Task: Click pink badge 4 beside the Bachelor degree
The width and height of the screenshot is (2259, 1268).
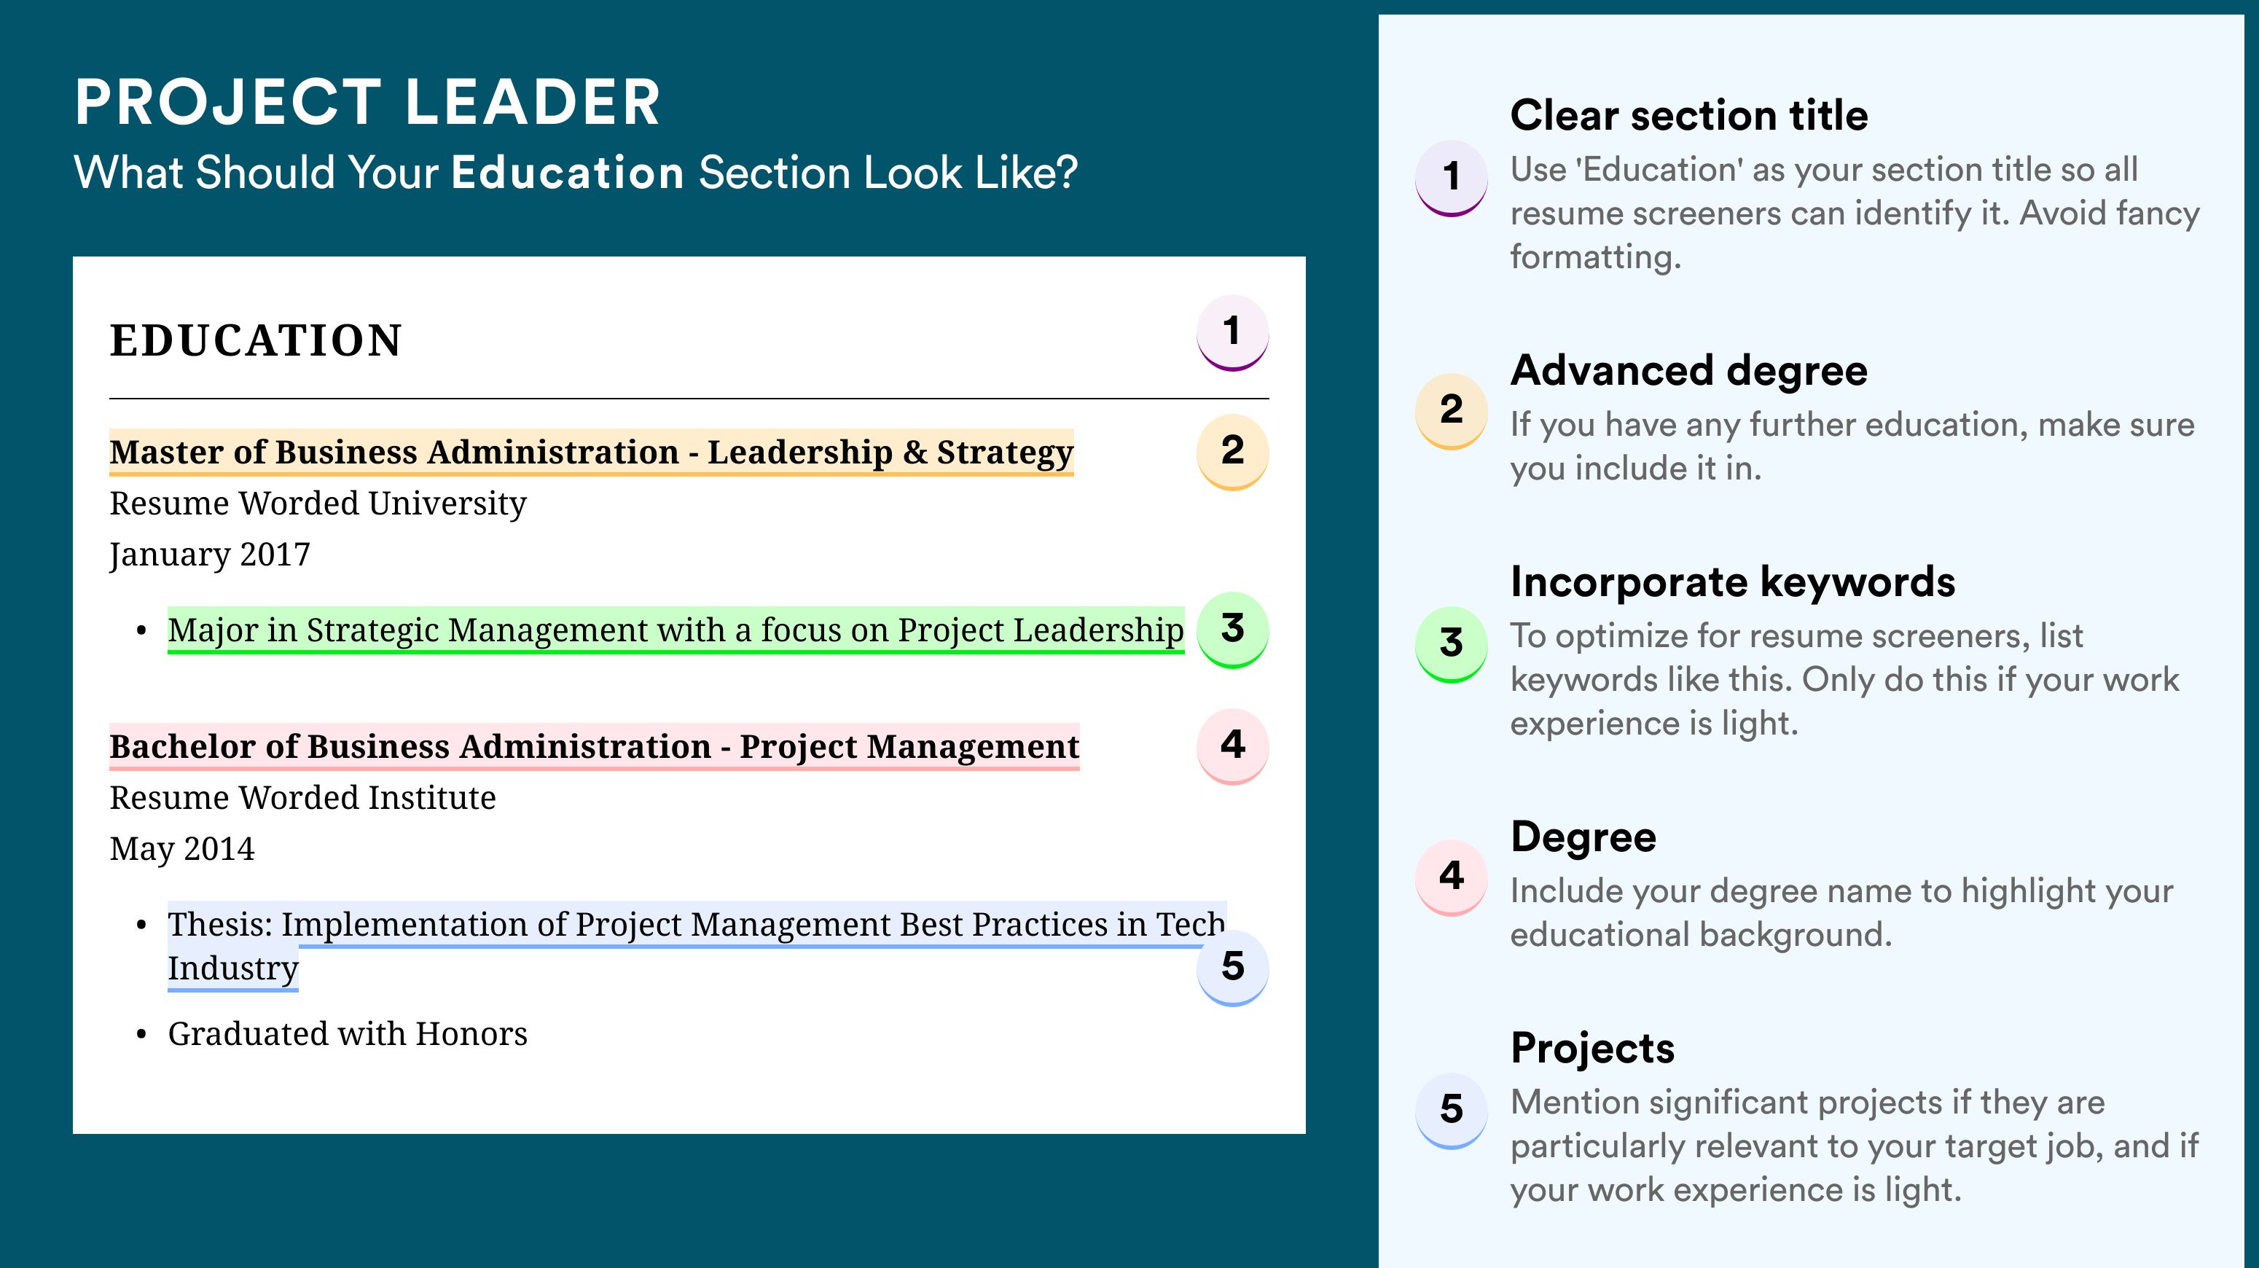Action: (x=1232, y=746)
